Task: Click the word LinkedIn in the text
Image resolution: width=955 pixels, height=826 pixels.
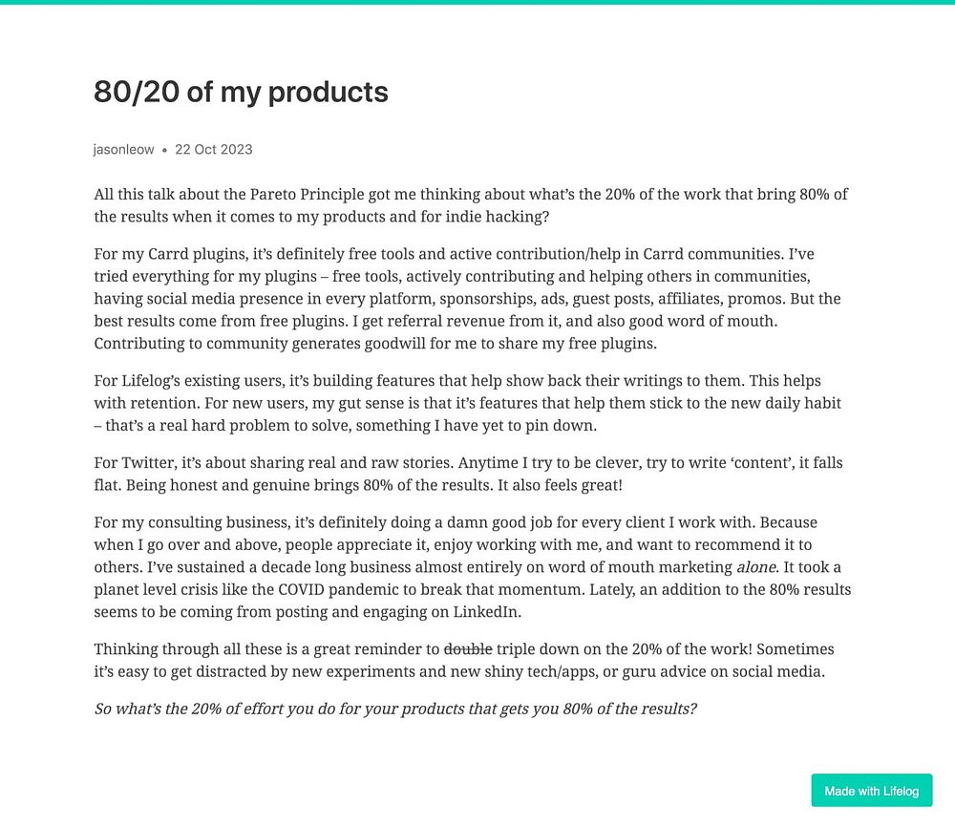Action: (486, 611)
